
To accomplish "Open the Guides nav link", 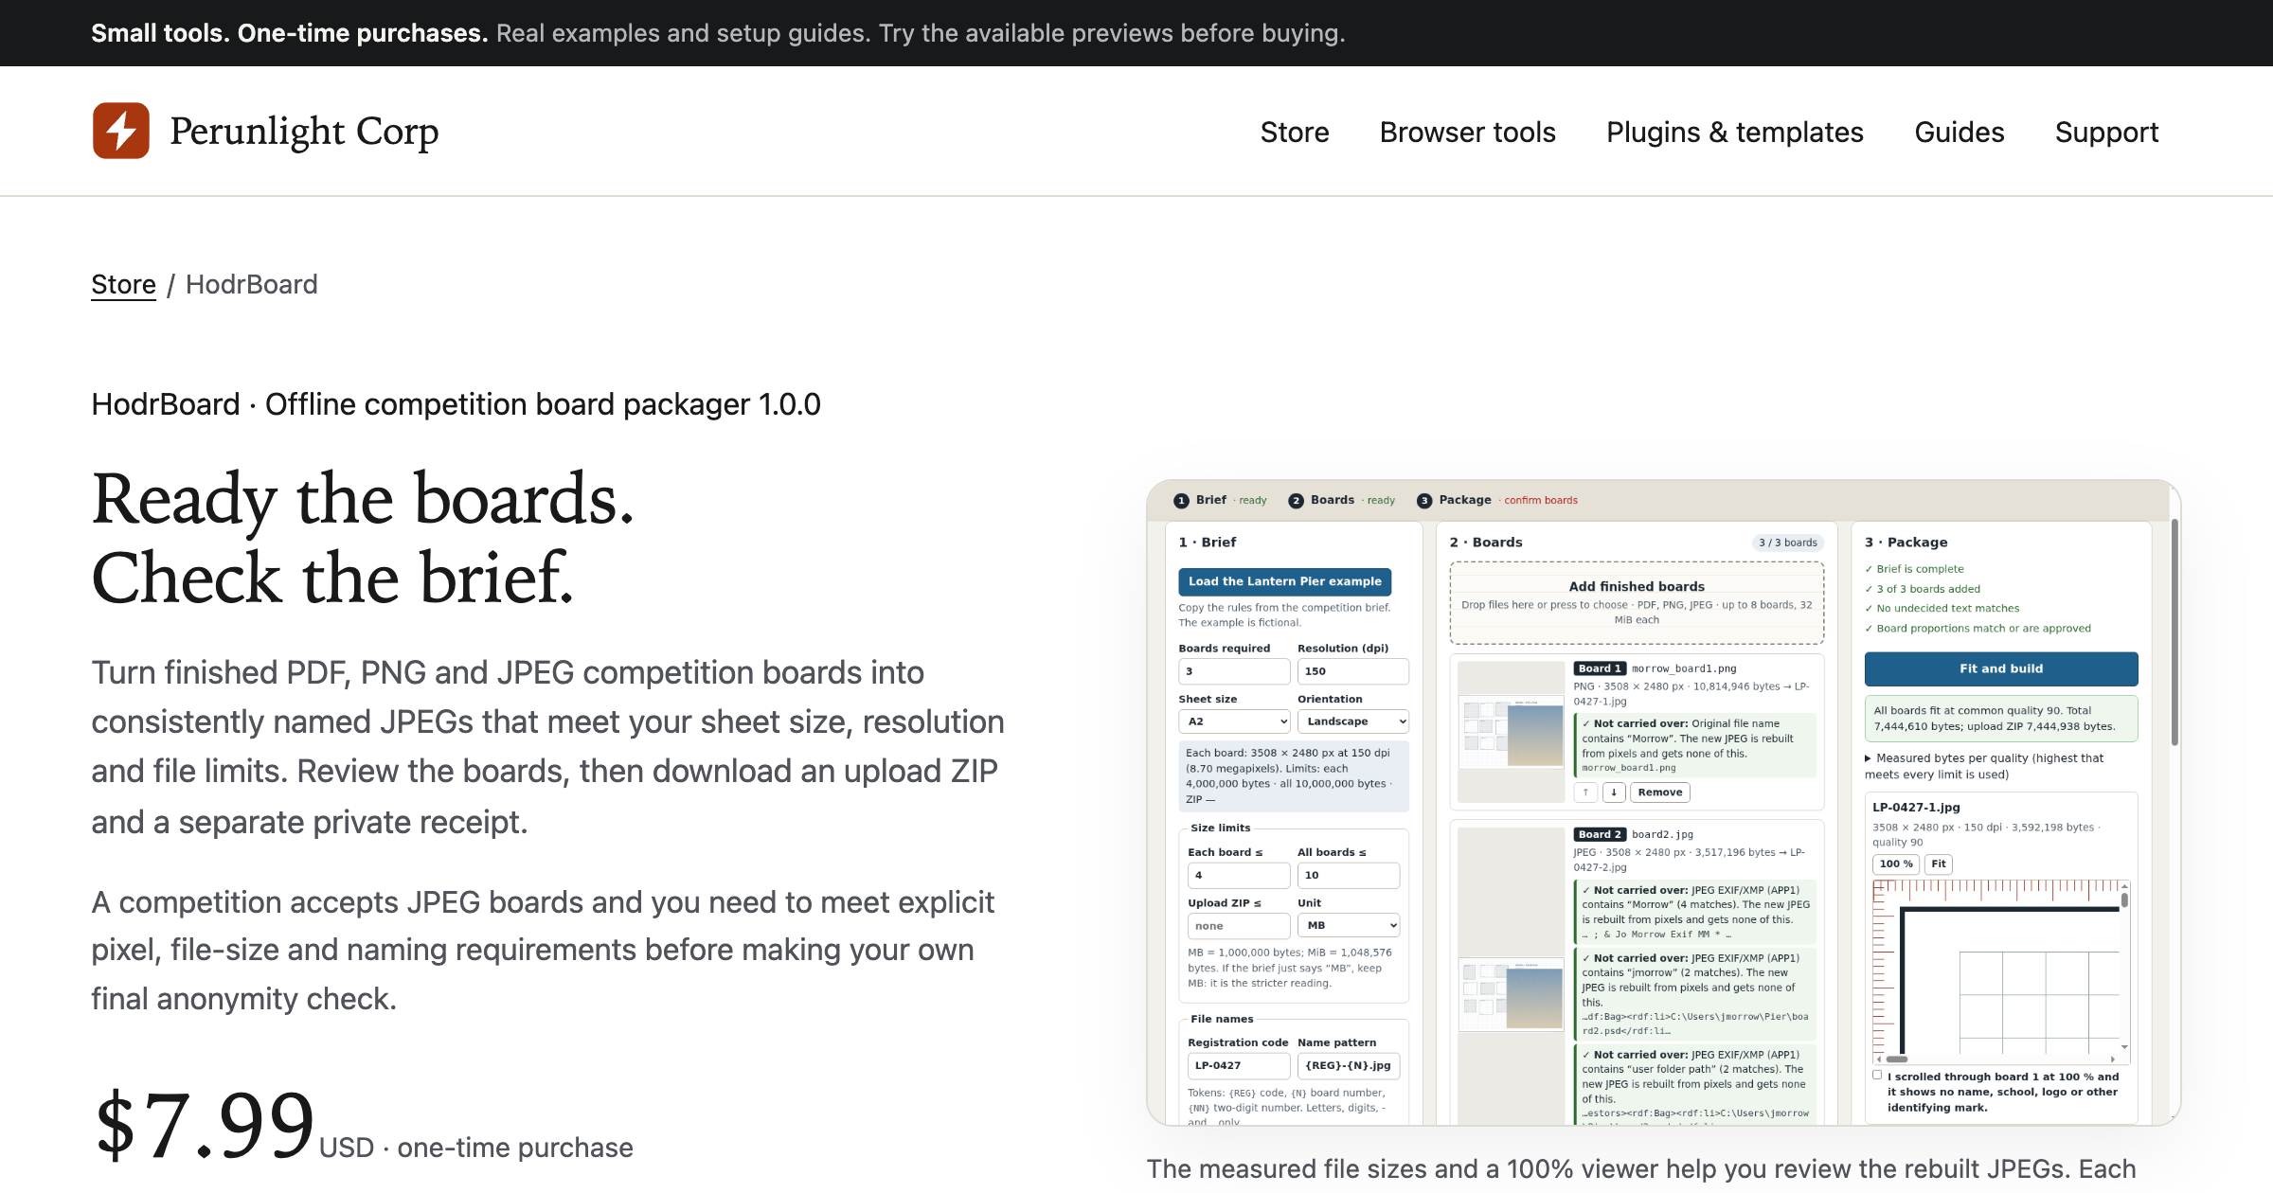I will [1959, 132].
